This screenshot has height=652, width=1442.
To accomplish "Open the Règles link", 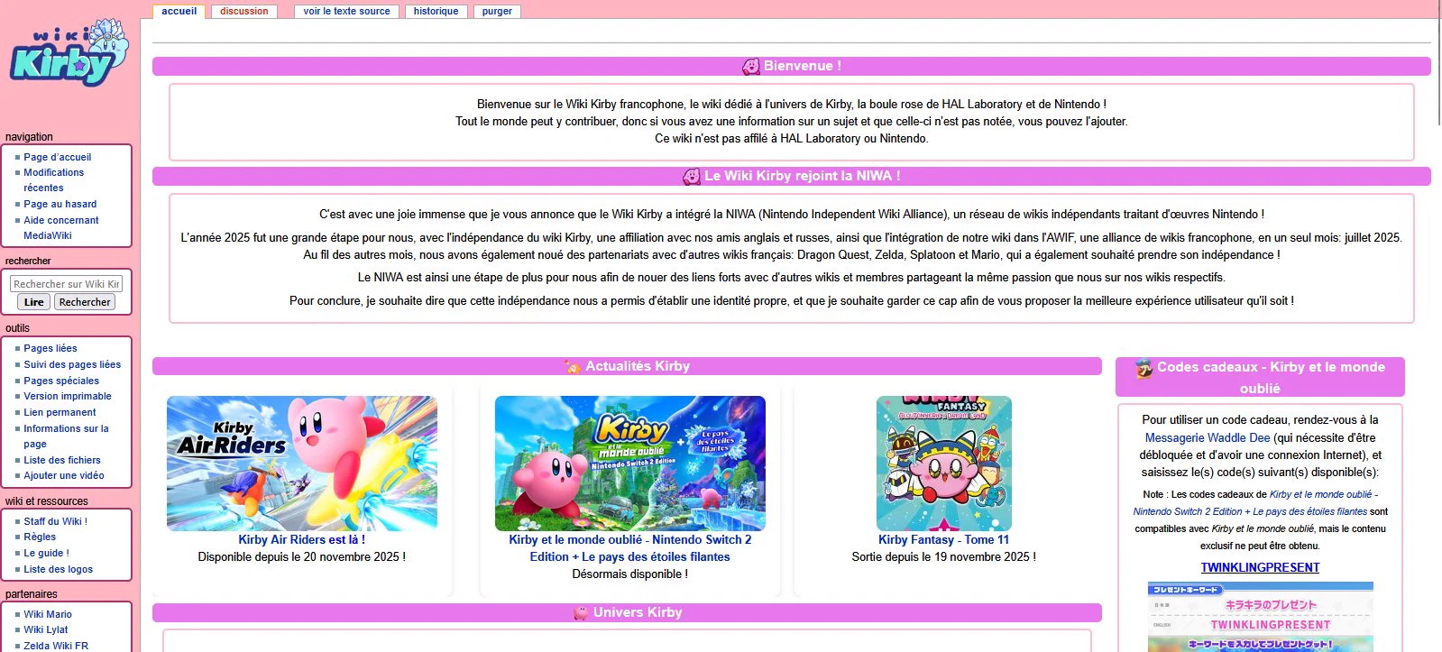I will [x=40, y=537].
